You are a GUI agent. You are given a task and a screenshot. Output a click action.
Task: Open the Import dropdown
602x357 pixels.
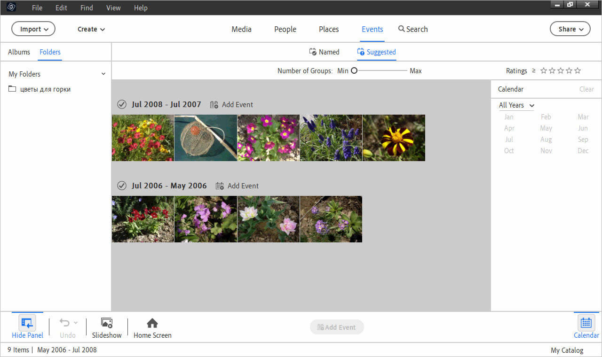click(33, 29)
